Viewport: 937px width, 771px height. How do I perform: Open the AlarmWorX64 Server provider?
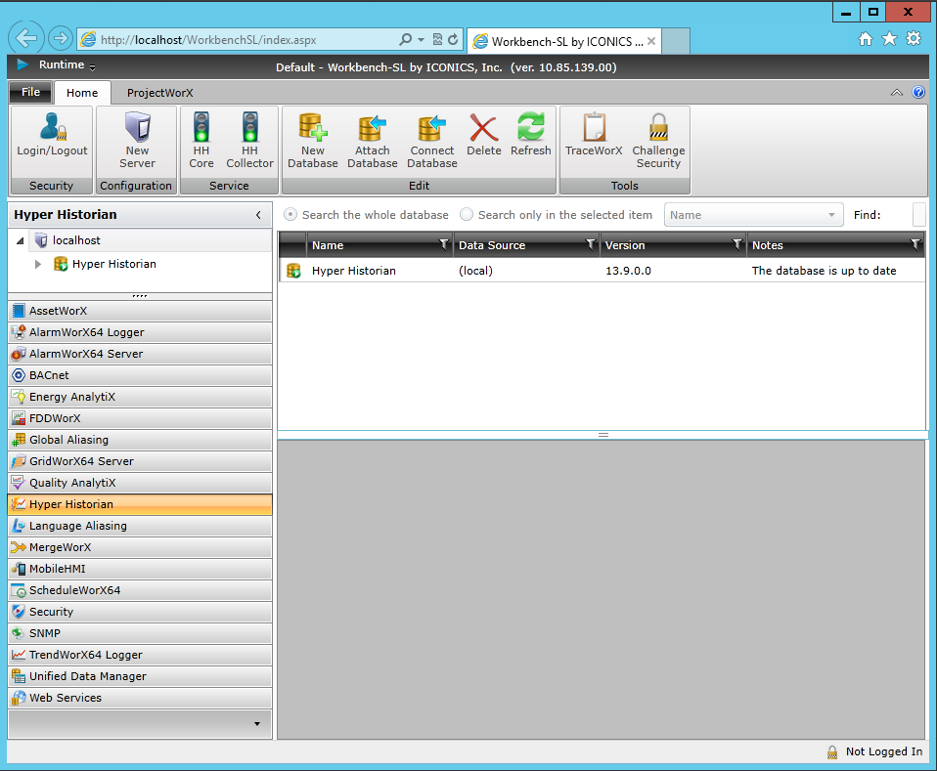point(86,354)
